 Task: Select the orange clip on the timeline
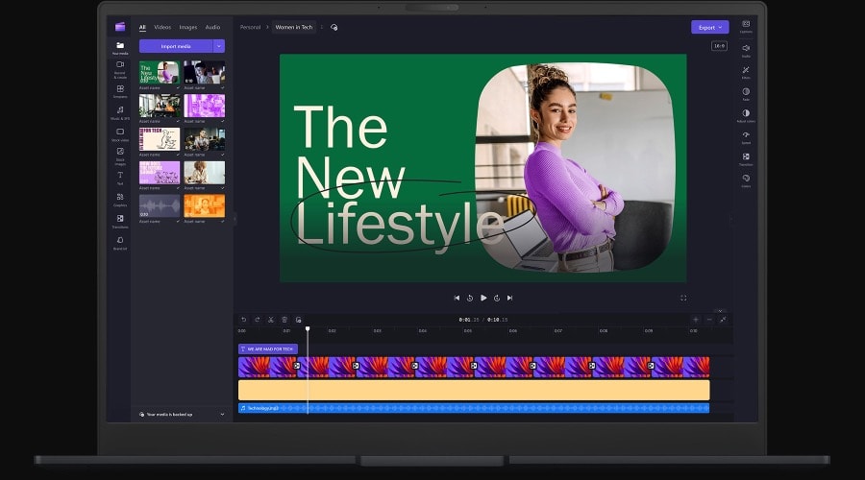[473, 390]
